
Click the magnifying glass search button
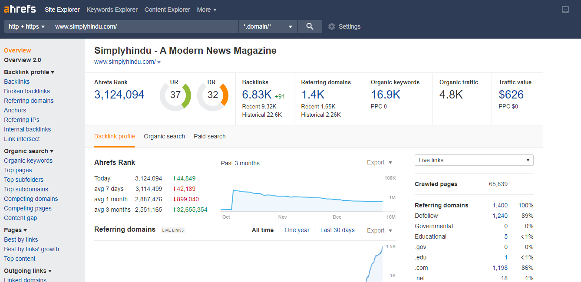click(x=310, y=26)
